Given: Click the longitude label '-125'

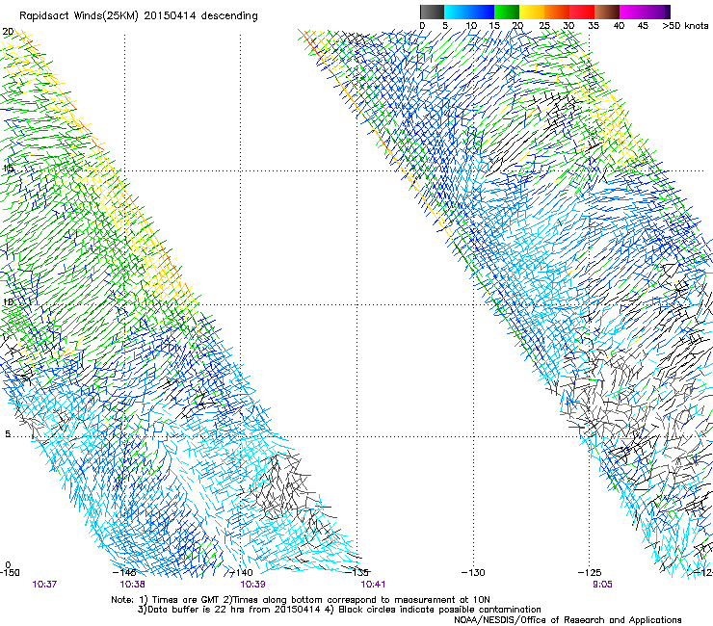Looking at the screenshot, I should click(590, 572).
